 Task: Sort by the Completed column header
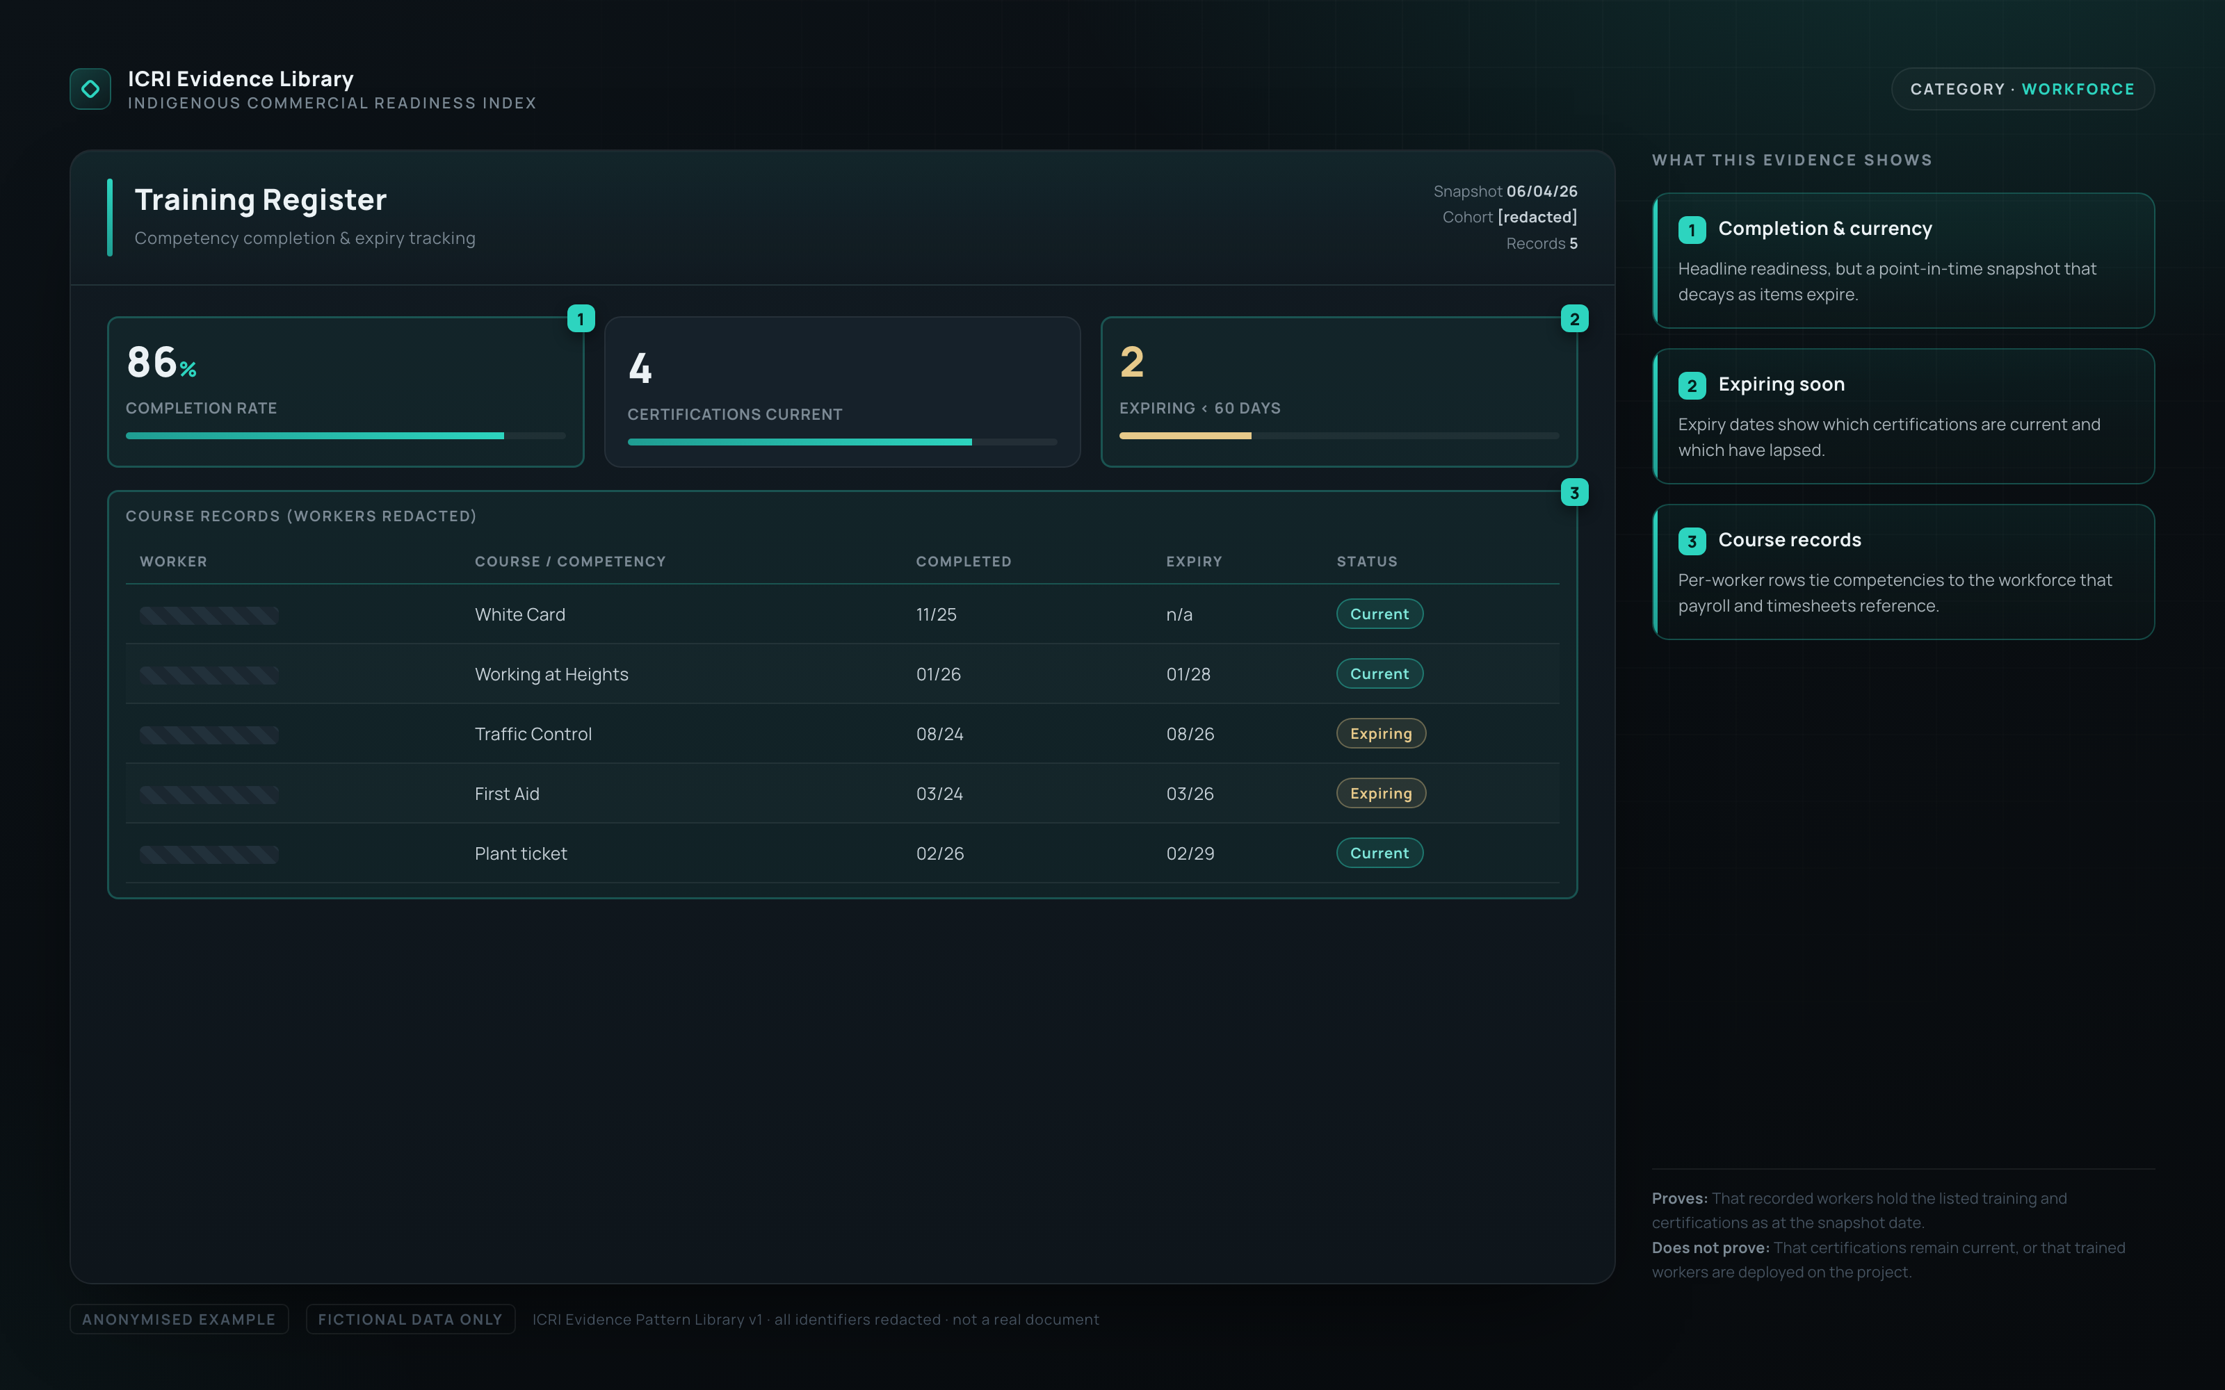[x=964, y=562]
